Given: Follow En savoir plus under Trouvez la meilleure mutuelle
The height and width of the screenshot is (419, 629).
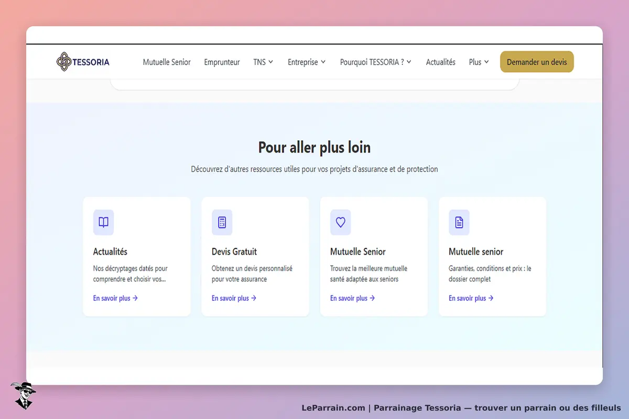Looking at the screenshot, I should tap(352, 298).
